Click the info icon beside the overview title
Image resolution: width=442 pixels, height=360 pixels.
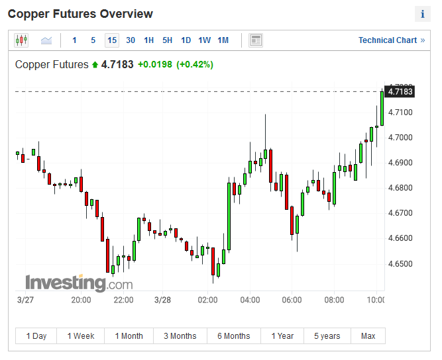(423, 14)
